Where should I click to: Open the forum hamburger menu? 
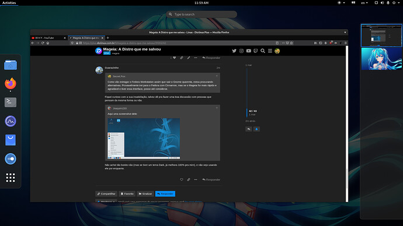click(270, 51)
